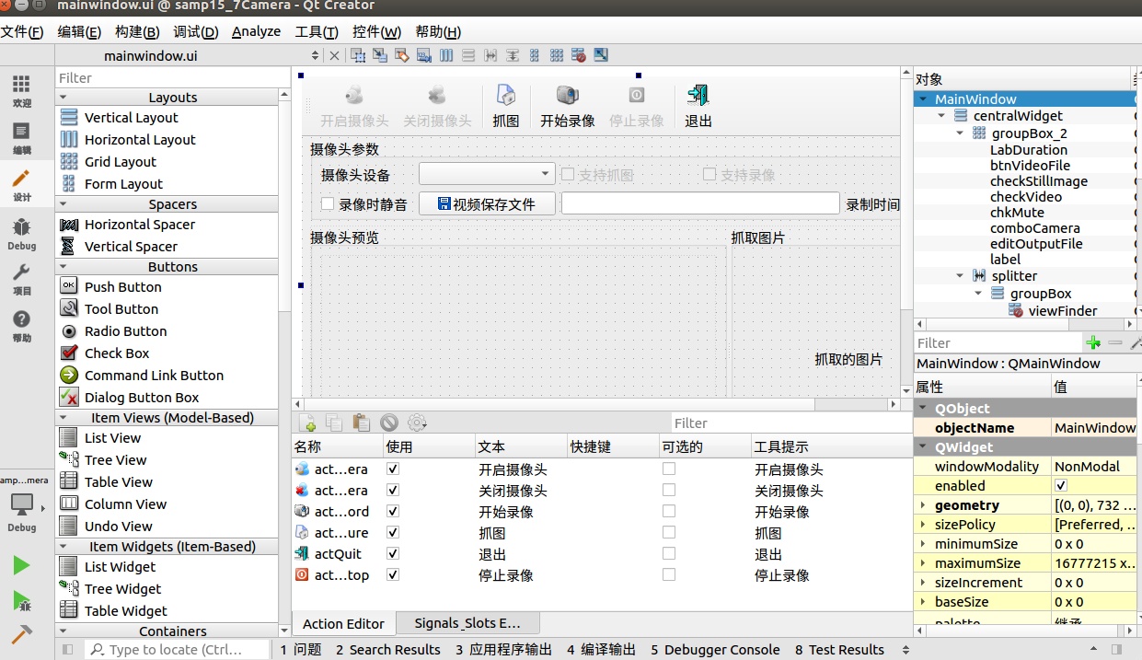
Task: Toggle 使用 checkbox for 开启摄像头 action
Action: pos(393,469)
